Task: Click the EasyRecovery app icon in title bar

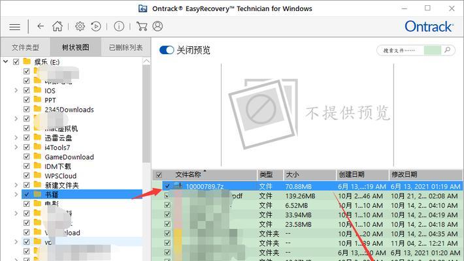Action: [x=143, y=8]
